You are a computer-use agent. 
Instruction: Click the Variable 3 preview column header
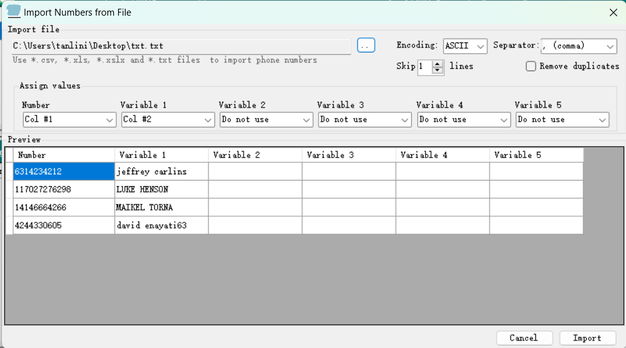tap(349, 155)
